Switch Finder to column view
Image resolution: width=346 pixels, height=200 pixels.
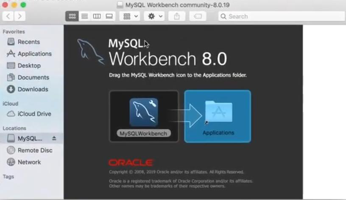(x=97, y=17)
